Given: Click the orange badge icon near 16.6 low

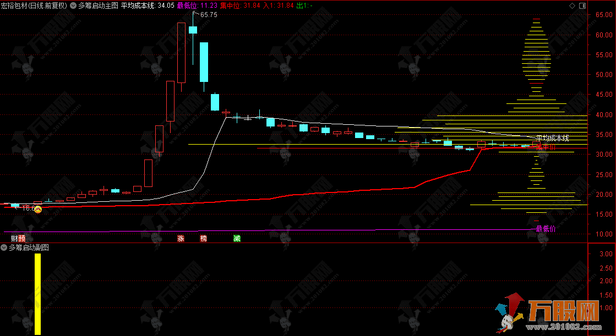Looking at the screenshot, I should coord(38,209).
